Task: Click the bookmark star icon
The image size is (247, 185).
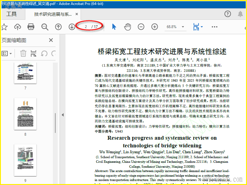Action: point(4,27)
